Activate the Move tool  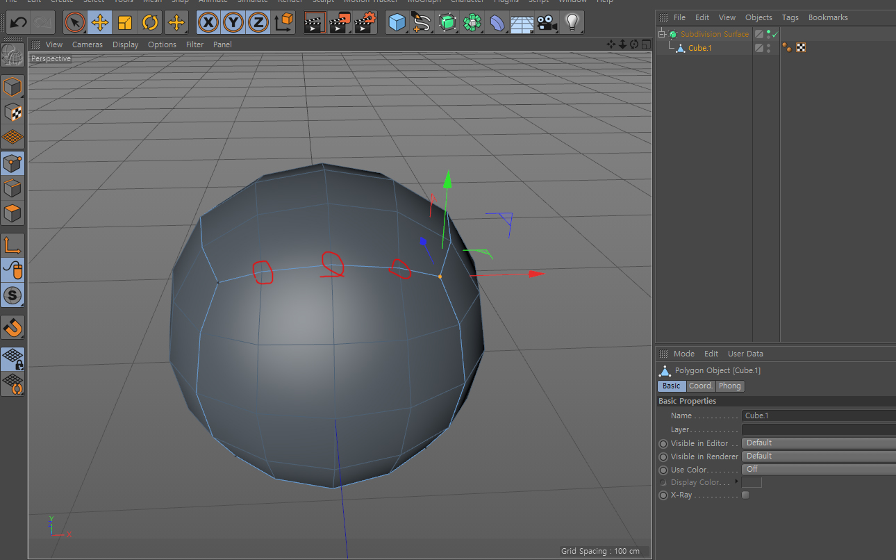[x=100, y=22]
